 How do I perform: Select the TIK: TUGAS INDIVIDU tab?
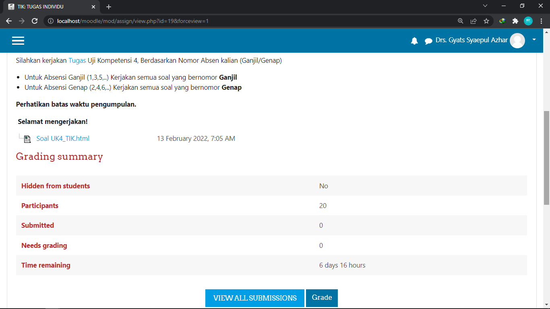click(51, 7)
